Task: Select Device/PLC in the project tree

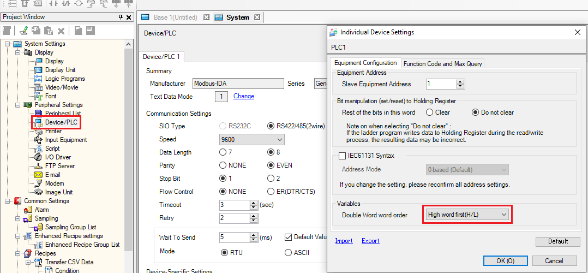Action: 62,122
